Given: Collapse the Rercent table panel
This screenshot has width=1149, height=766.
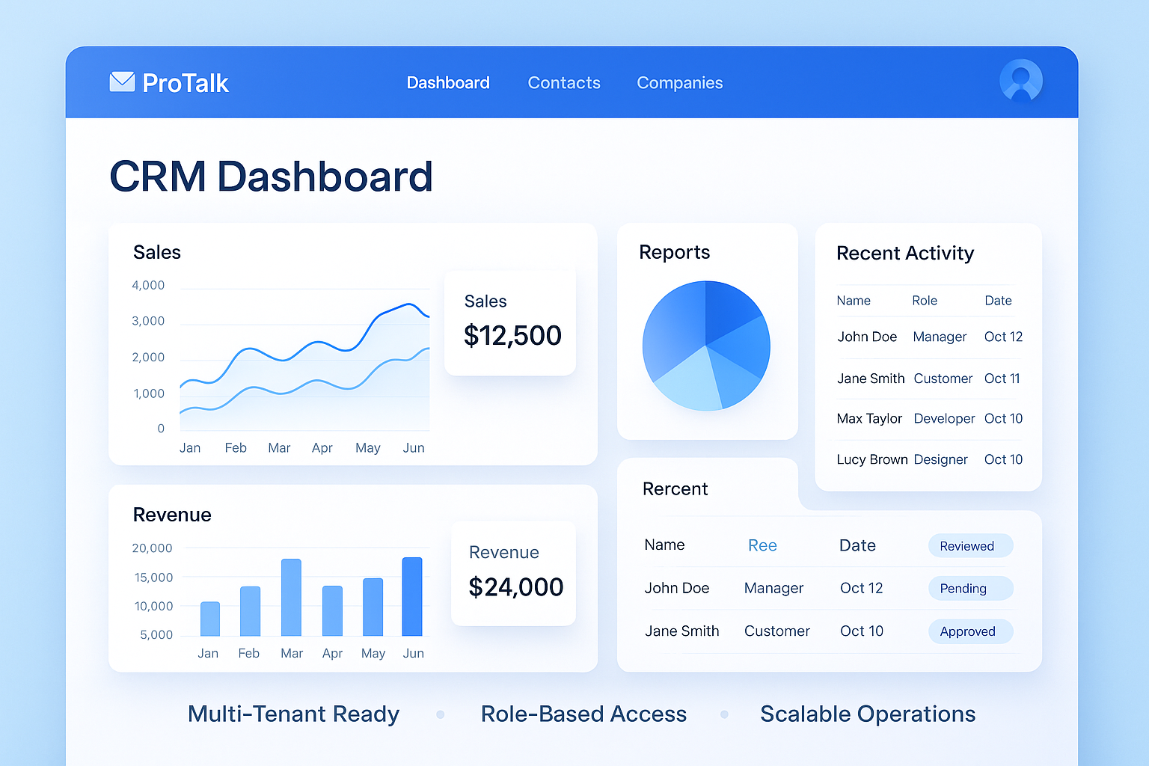Looking at the screenshot, I should tap(675, 488).
